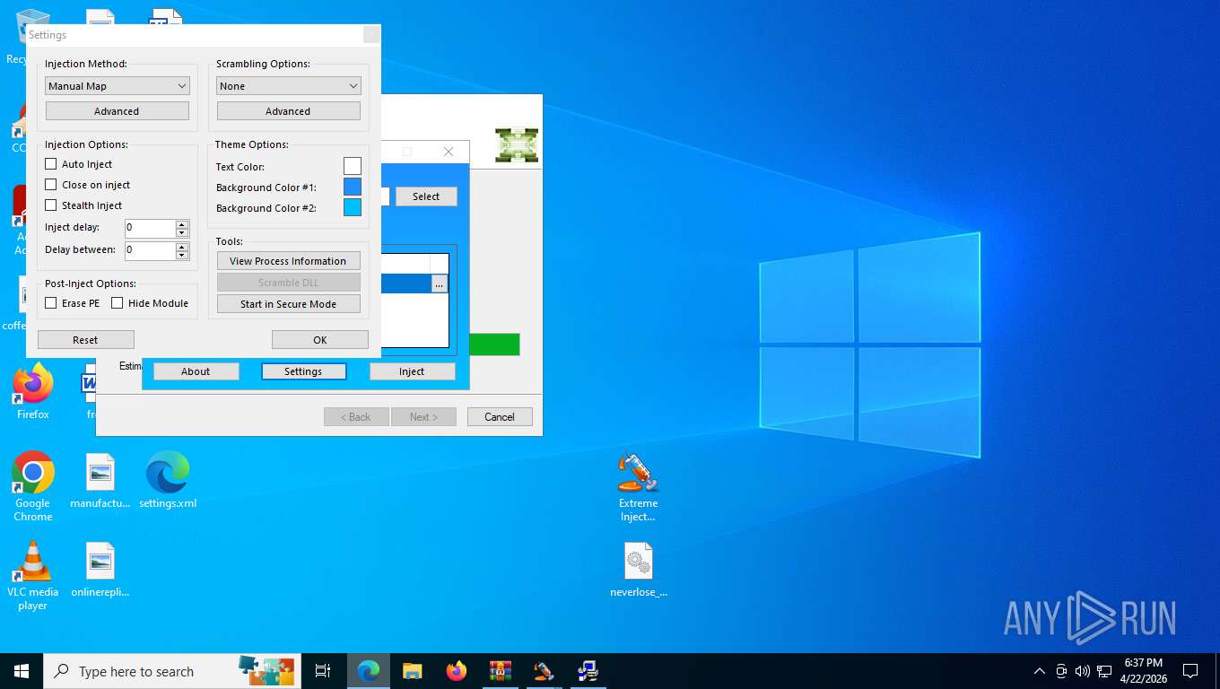
Task: Click Cancel in the installer wizard
Action: pos(500,417)
